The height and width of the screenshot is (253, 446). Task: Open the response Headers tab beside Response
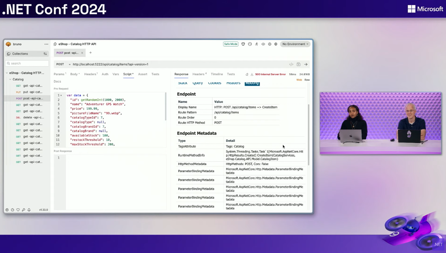[x=199, y=74]
